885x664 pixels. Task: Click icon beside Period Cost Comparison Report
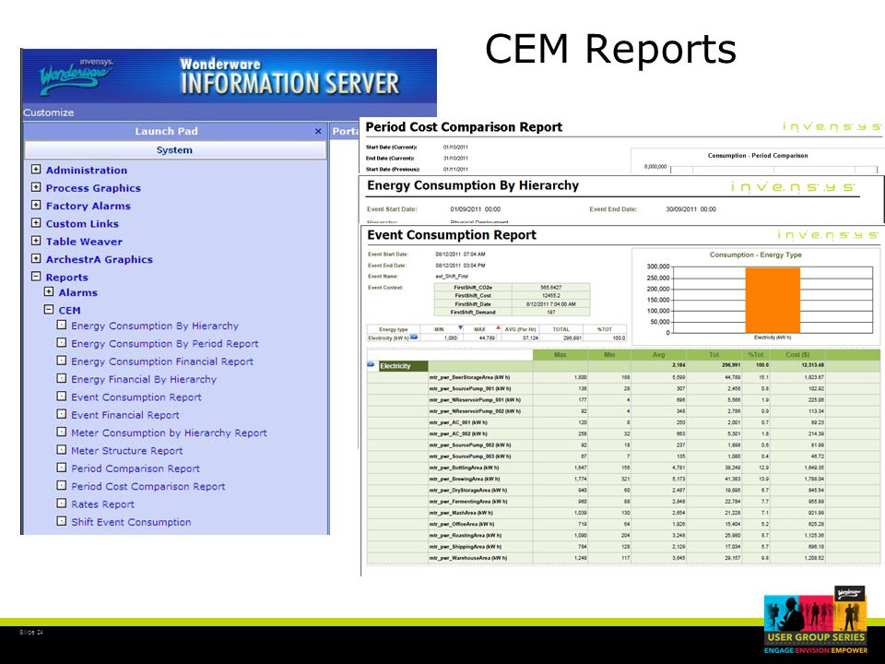click(x=62, y=486)
